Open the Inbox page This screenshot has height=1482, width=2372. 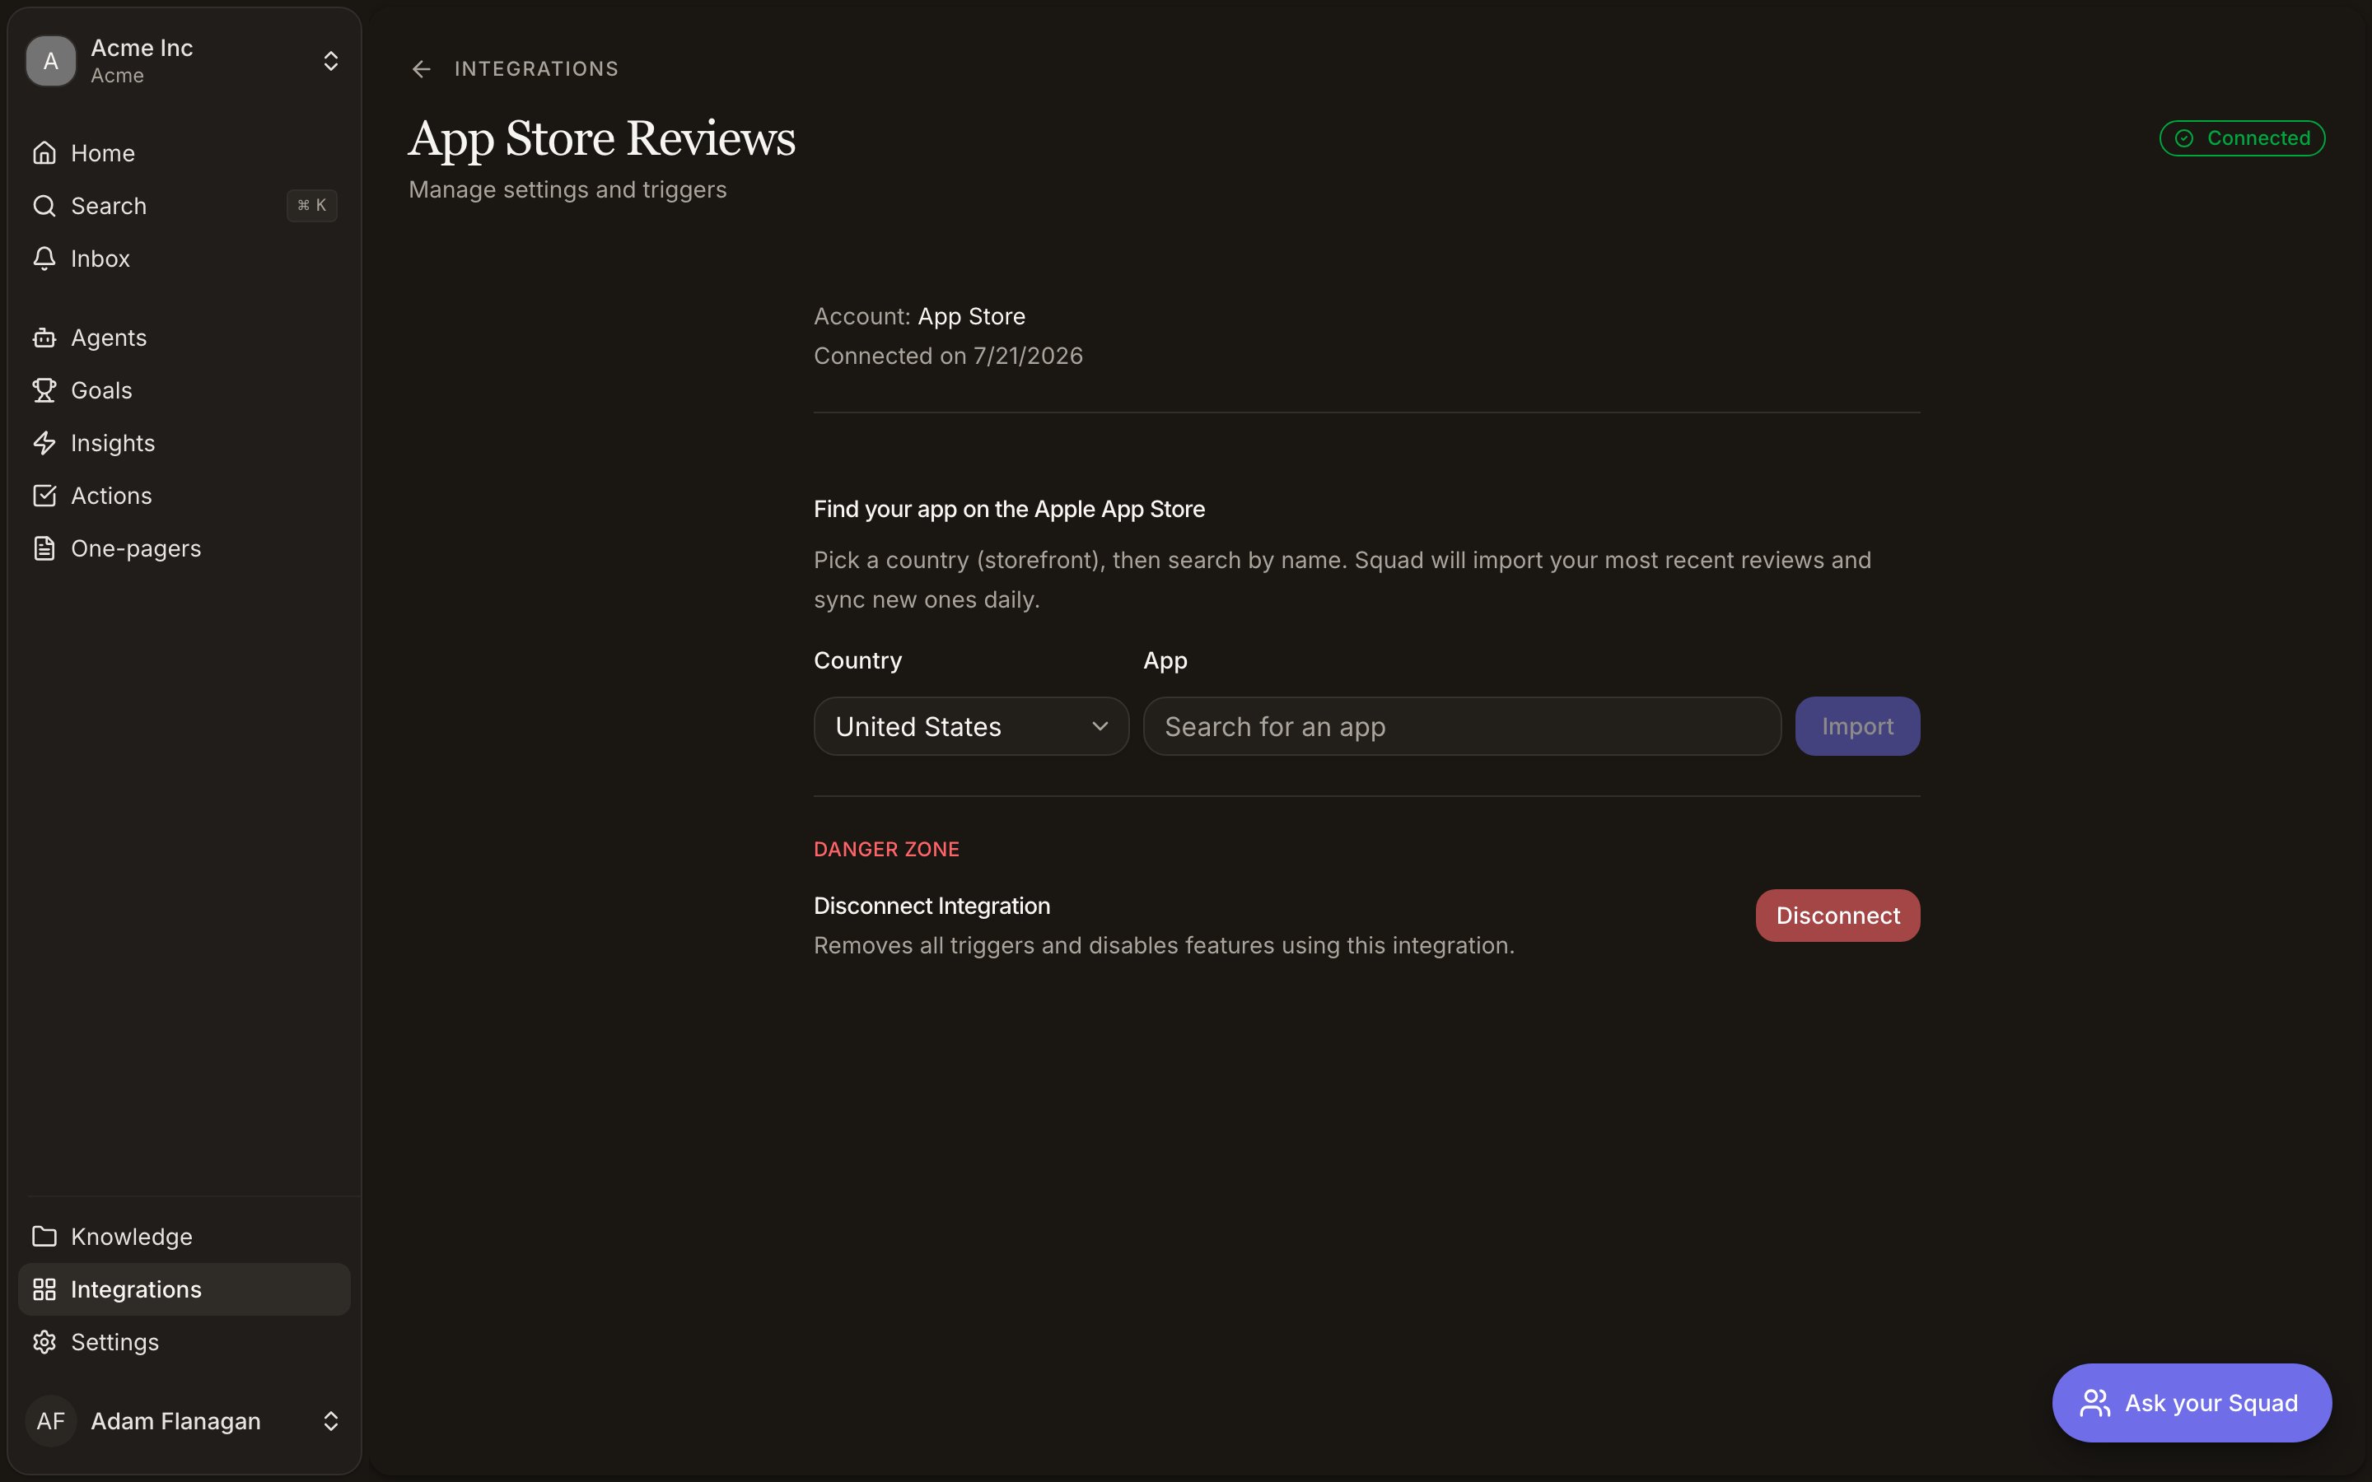click(x=184, y=259)
